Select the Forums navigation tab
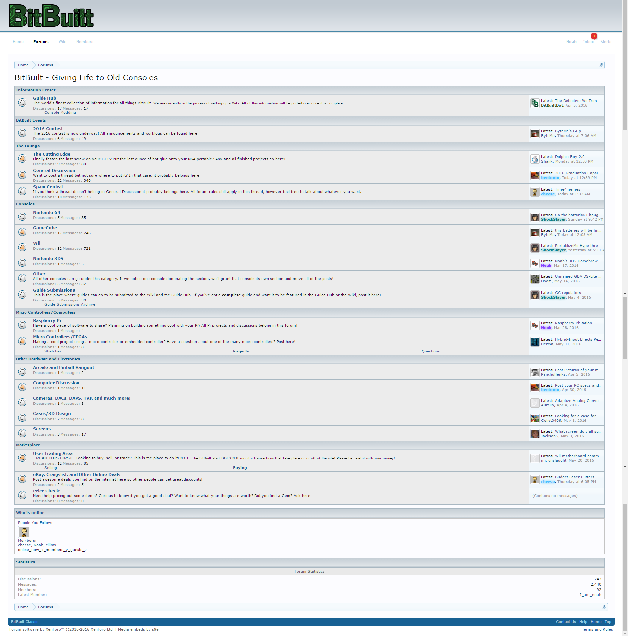The width and height of the screenshot is (628, 636). pos(41,42)
